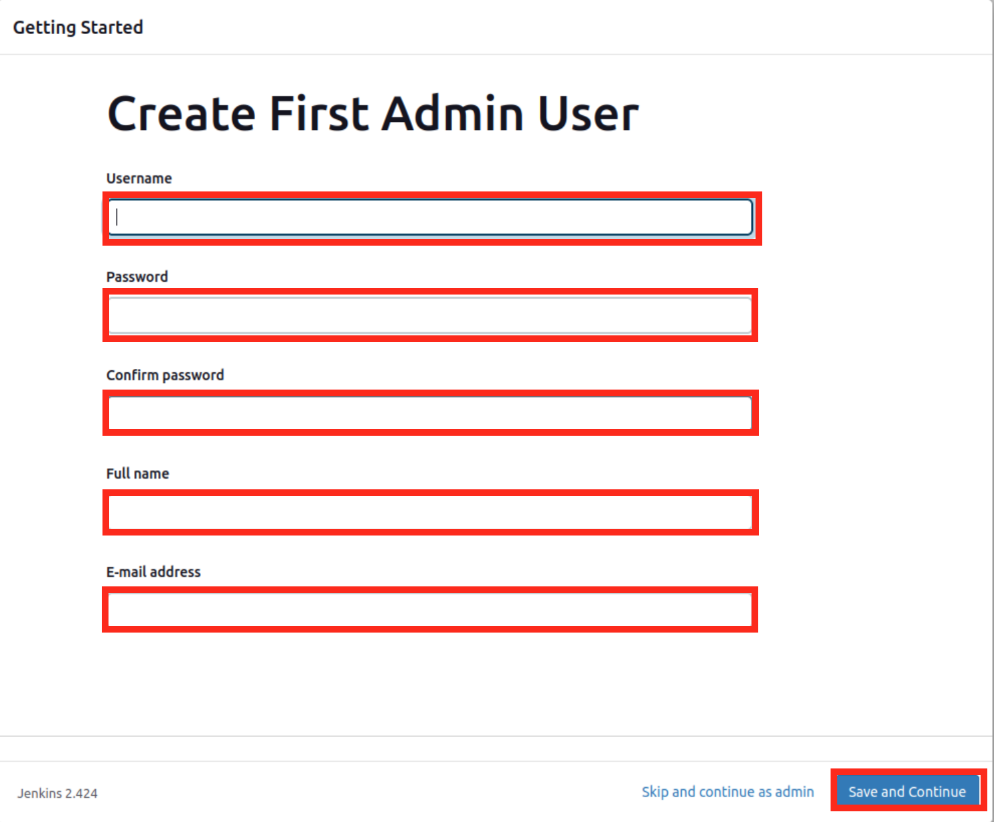The image size is (994, 822).
Task: Select the Confirm password field
Action: (430, 413)
